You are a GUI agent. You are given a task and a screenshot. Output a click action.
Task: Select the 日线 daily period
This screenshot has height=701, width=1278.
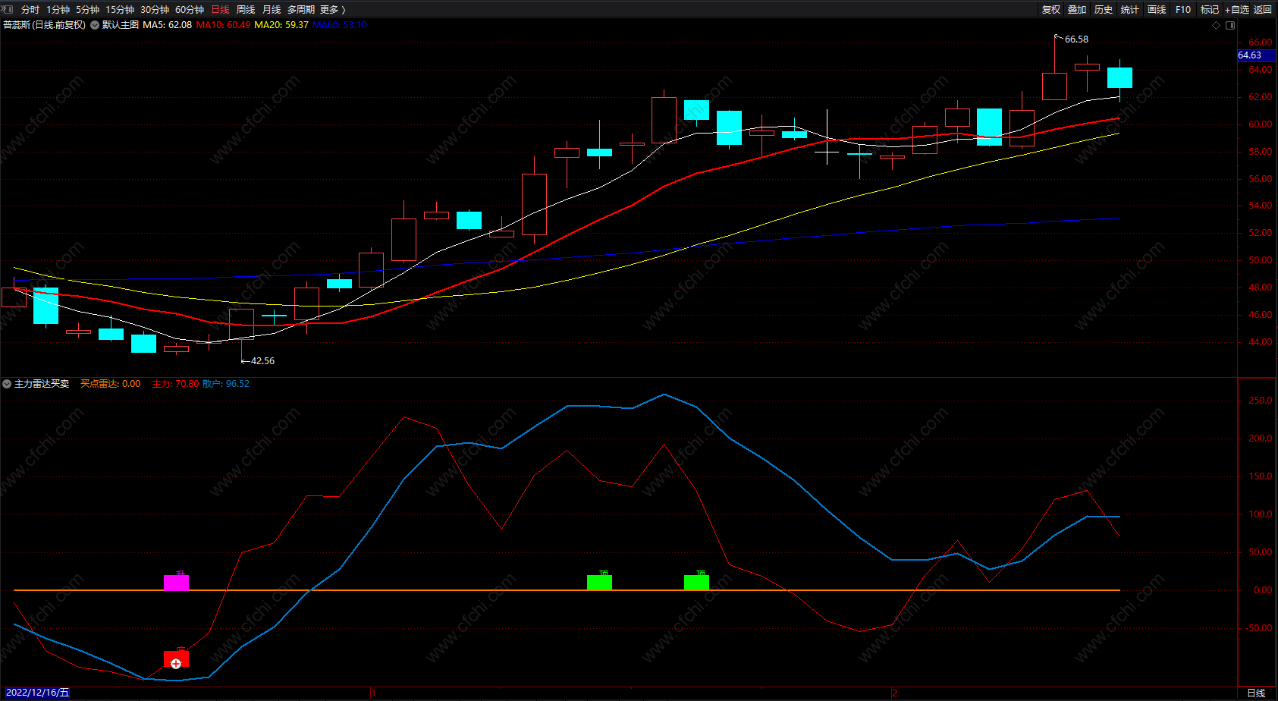(x=220, y=10)
